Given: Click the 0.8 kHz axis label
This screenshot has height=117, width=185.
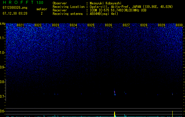Looking at the screenshot, I should coord(2,82).
